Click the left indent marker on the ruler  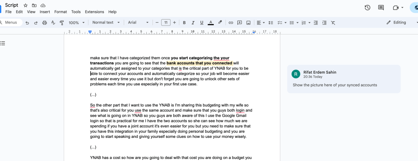pos(90,32)
